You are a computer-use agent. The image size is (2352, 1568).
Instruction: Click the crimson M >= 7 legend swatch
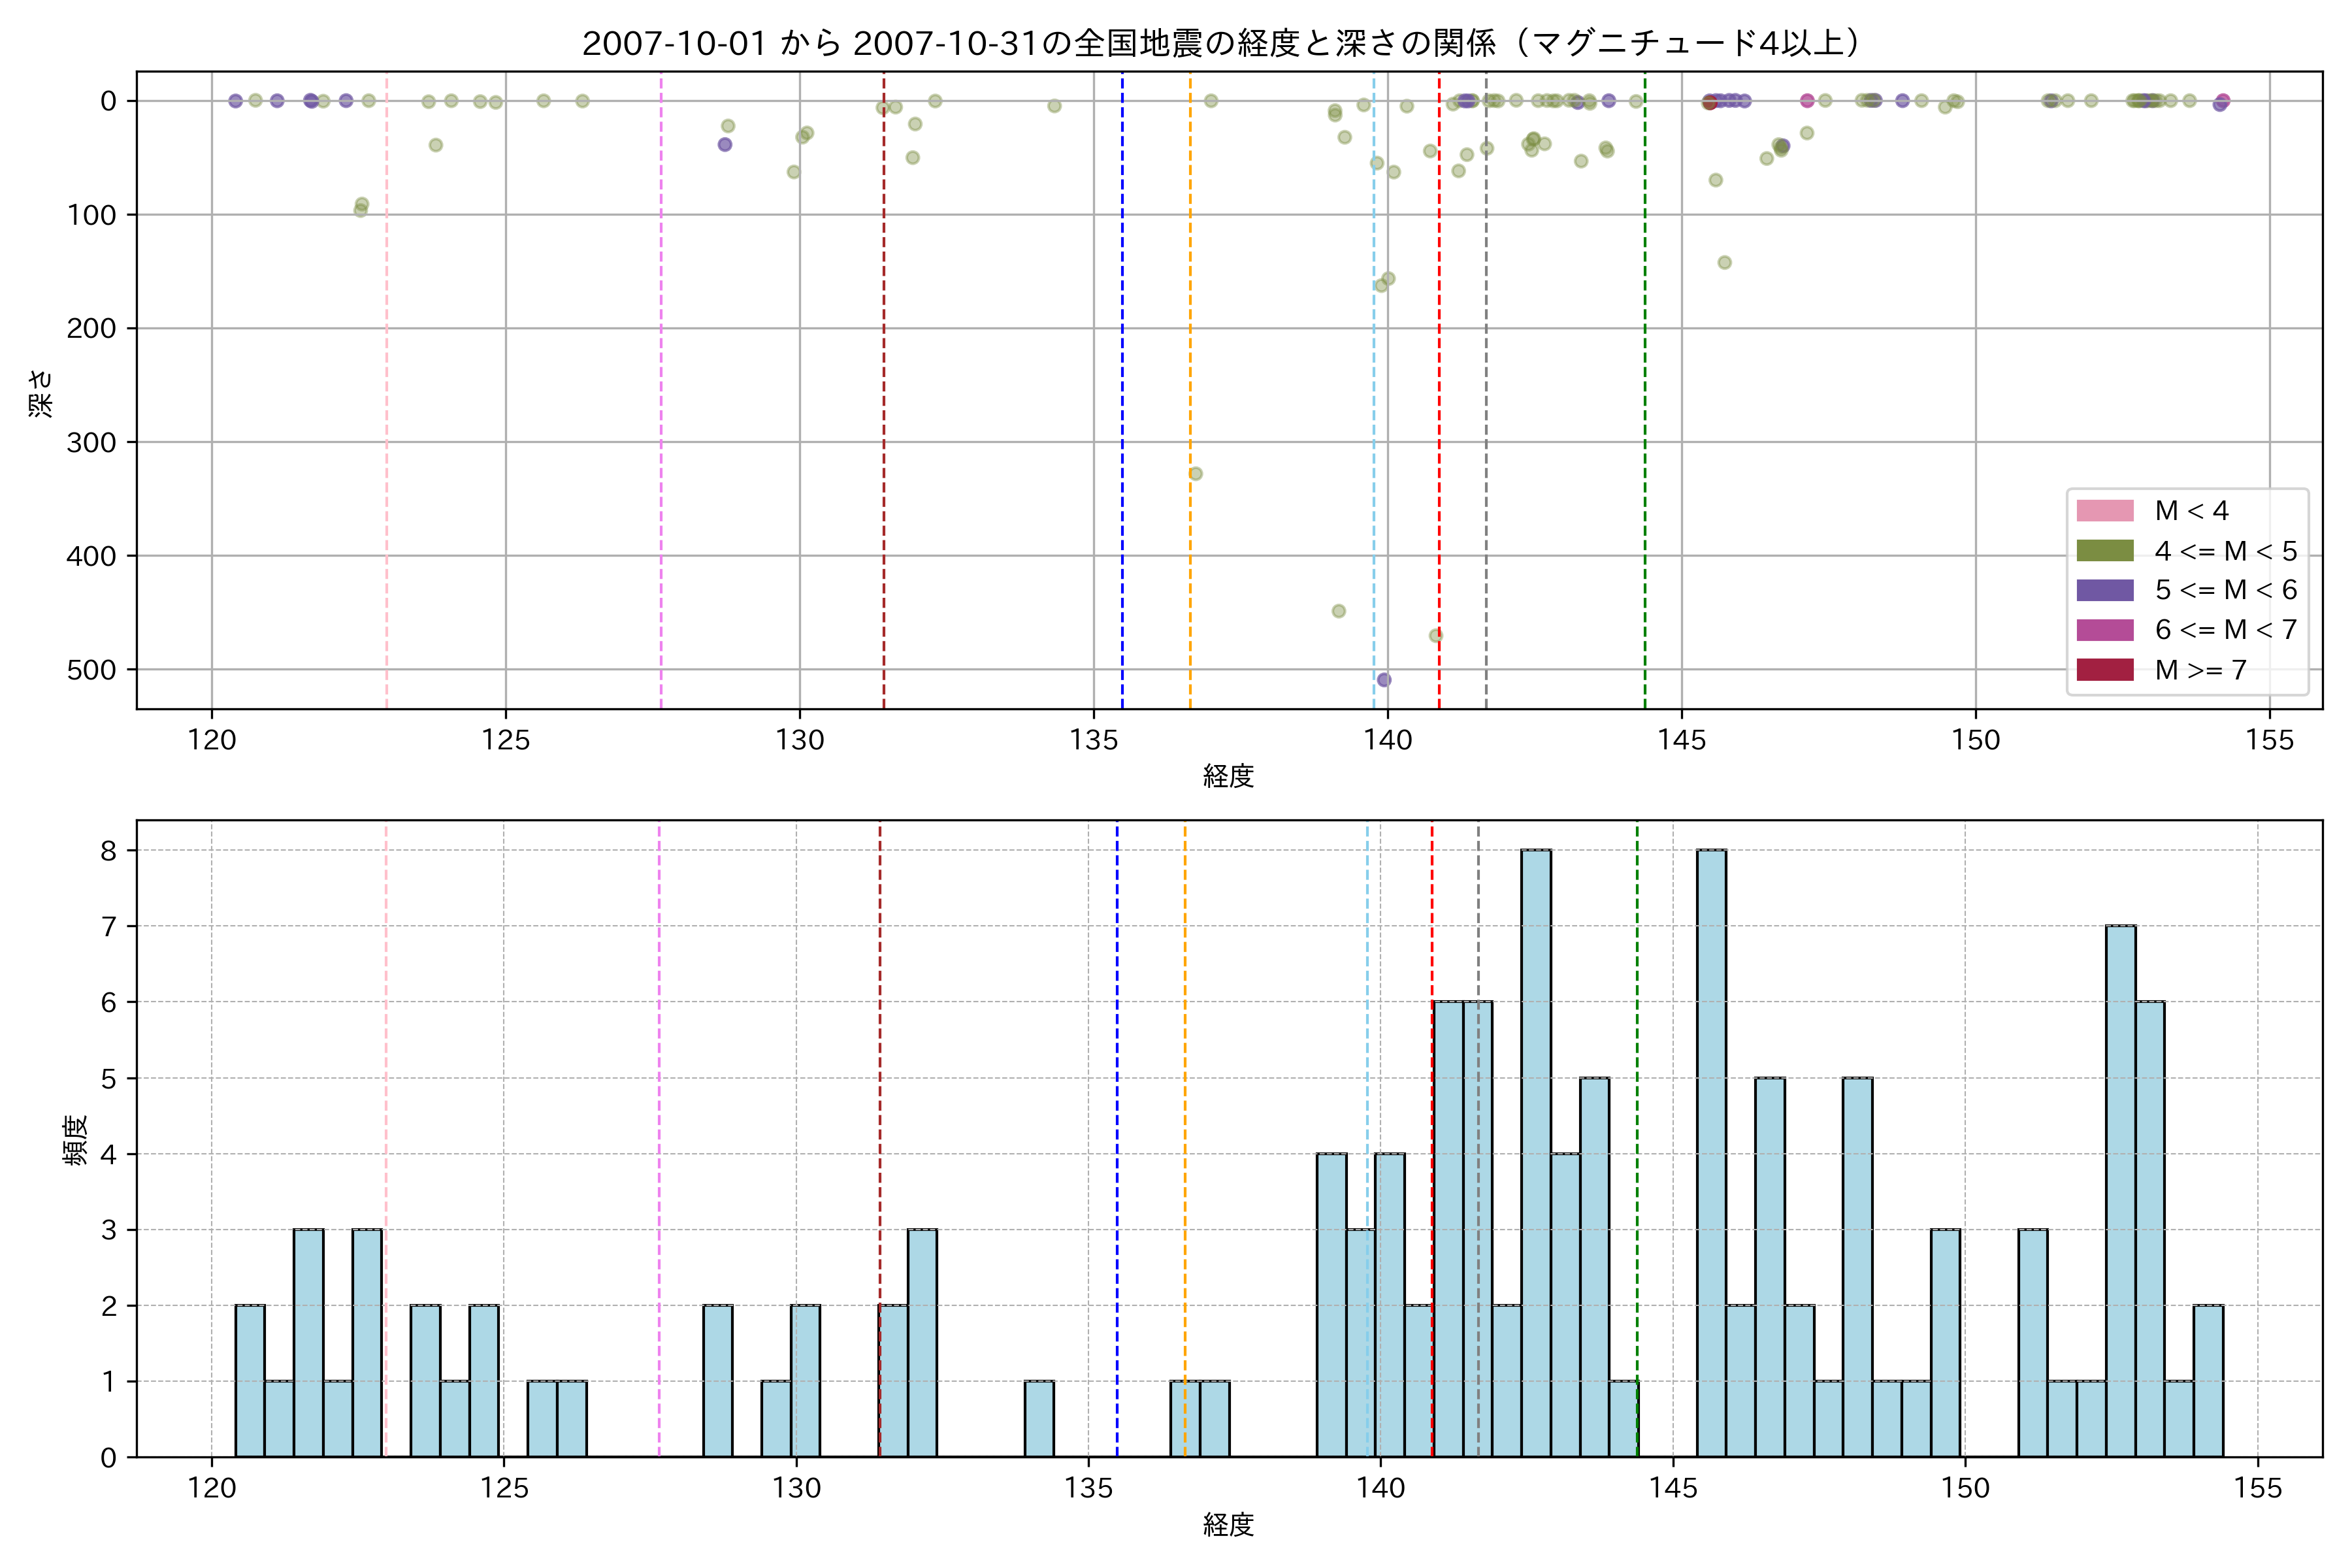pos(2104,670)
